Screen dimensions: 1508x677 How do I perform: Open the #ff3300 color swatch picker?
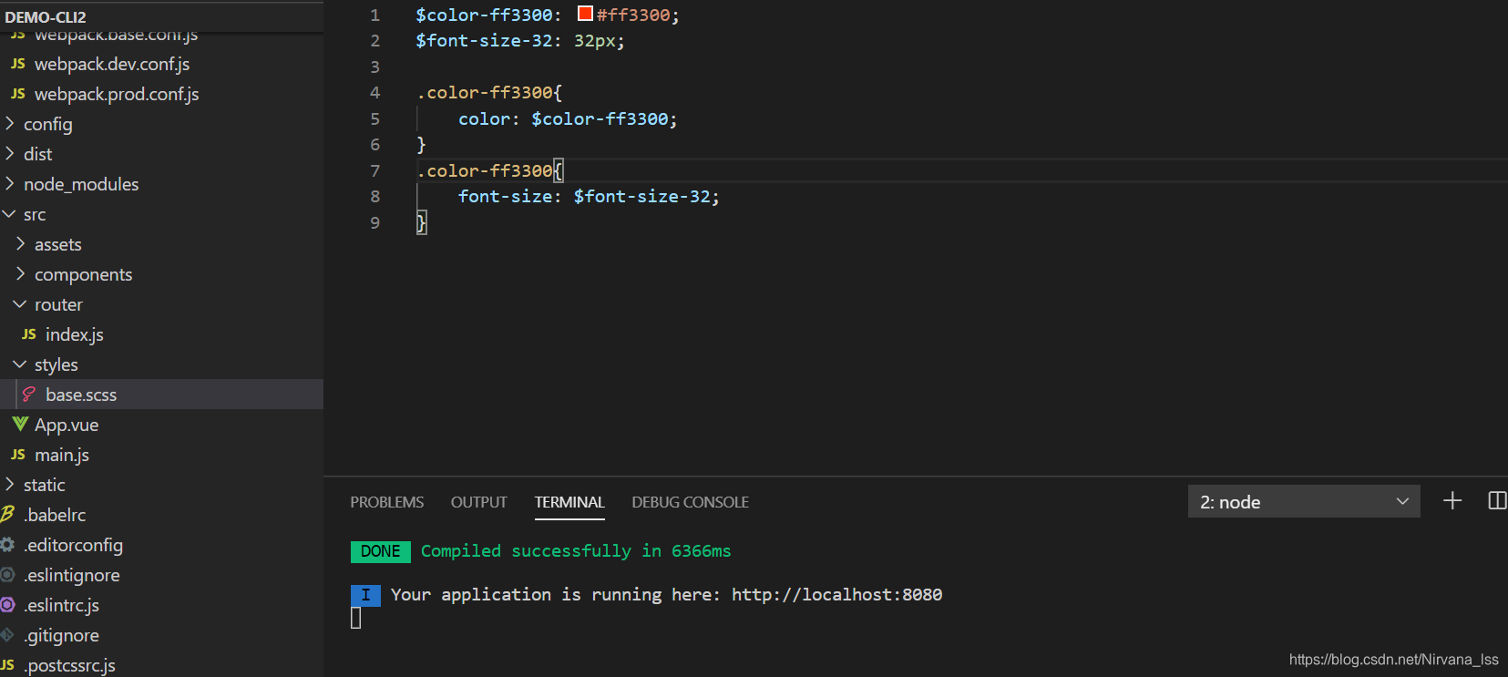(586, 14)
